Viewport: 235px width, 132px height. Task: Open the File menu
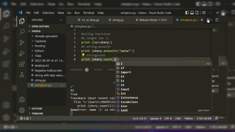click(x=28, y=13)
